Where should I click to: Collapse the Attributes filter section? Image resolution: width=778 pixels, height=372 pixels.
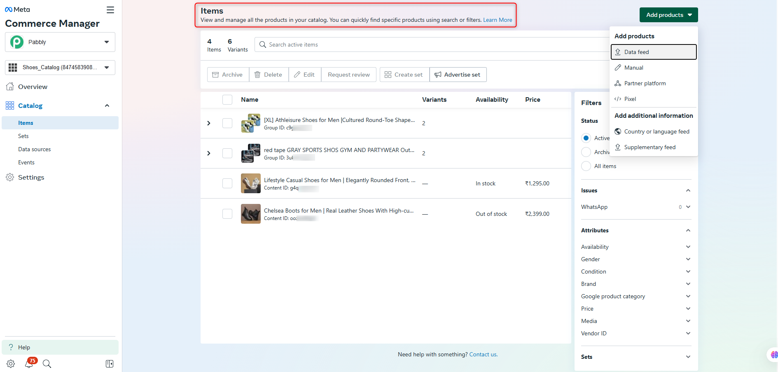688,230
